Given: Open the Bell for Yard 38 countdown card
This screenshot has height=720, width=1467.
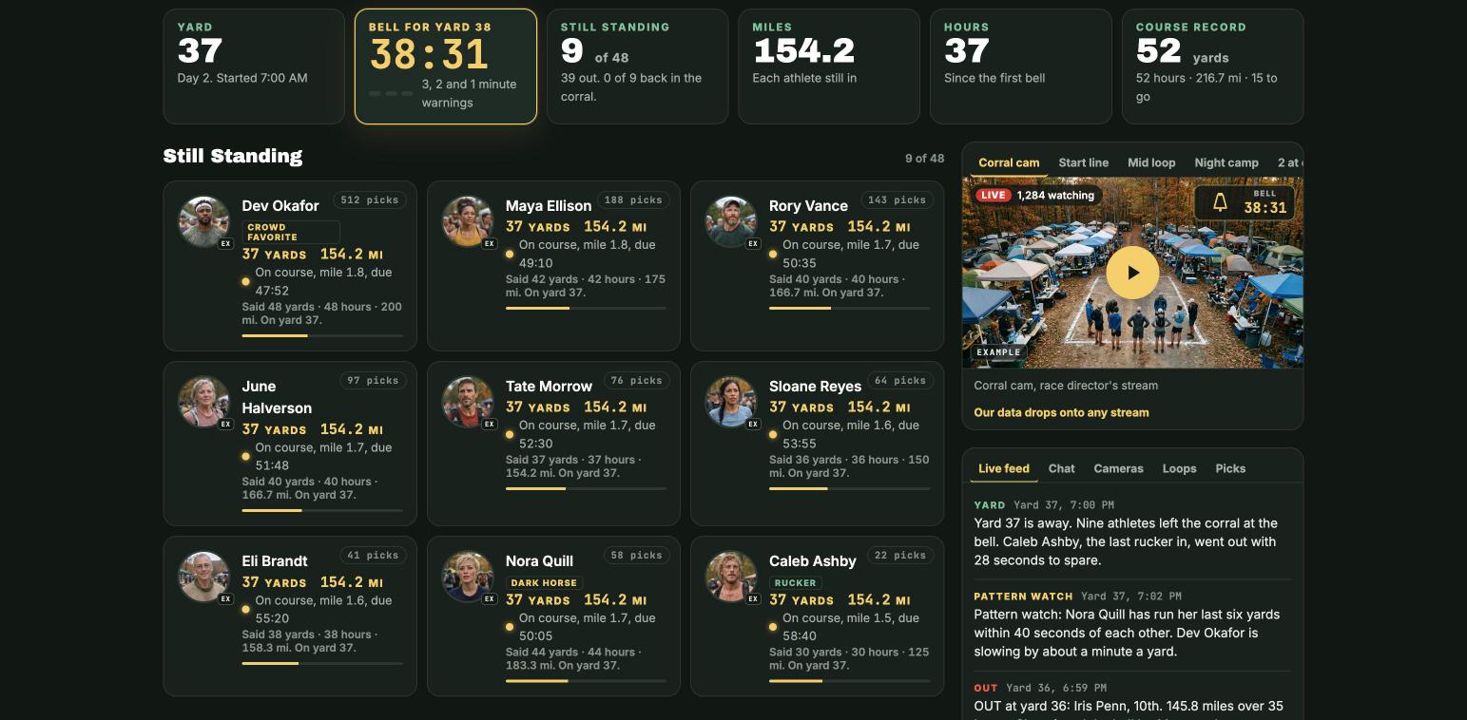Looking at the screenshot, I should pyautogui.click(x=446, y=66).
